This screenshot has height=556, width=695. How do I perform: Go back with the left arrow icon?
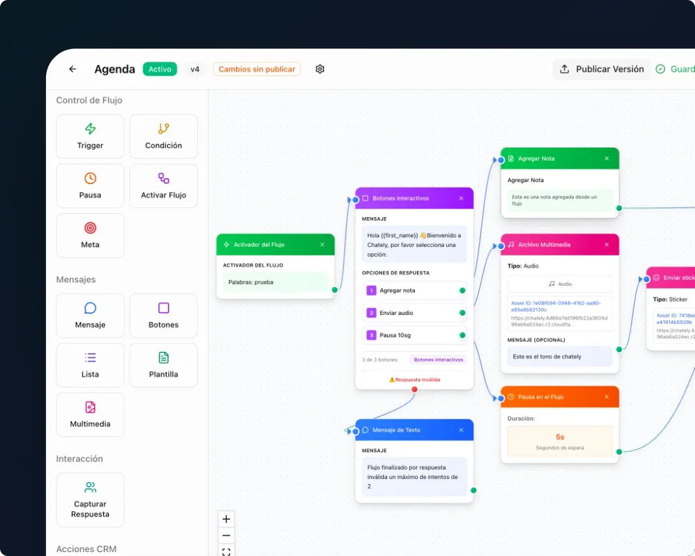tap(73, 69)
